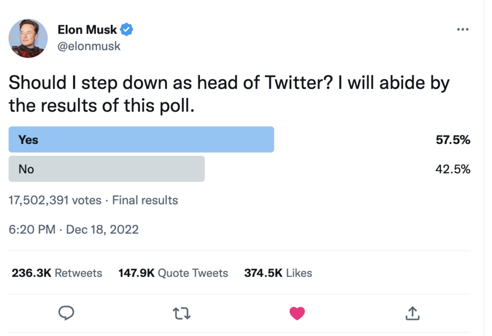Image resolution: width=492 pixels, height=336 pixels.
Task: View the 374.5K Likes list
Action: click(278, 273)
